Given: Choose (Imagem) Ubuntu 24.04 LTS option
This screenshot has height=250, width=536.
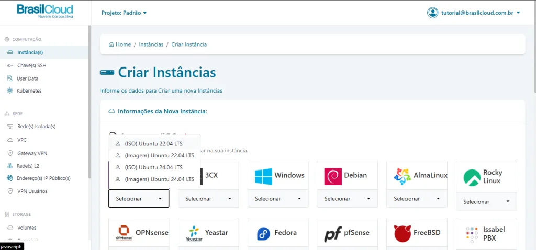Looking at the screenshot, I should [154, 179].
